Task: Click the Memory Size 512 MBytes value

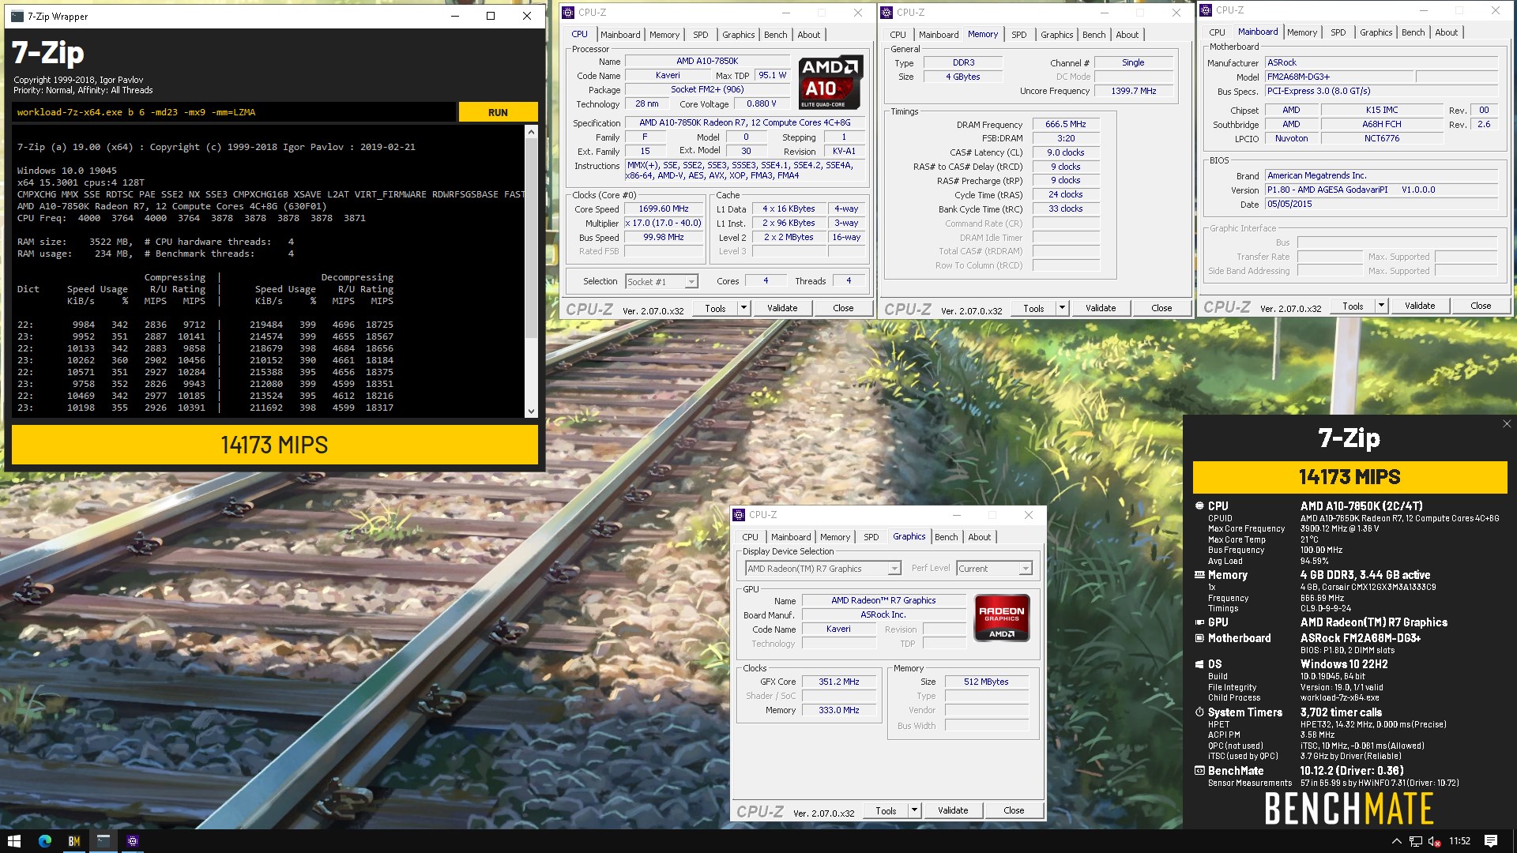Action: tap(986, 682)
